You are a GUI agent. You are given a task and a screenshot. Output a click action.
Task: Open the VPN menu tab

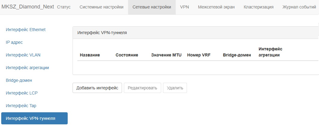(x=185, y=7)
